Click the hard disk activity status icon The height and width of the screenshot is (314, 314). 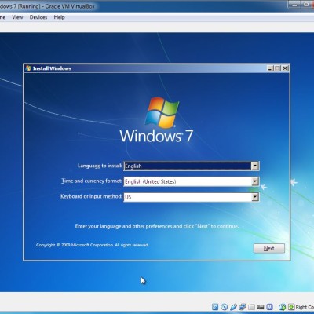[215, 307]
